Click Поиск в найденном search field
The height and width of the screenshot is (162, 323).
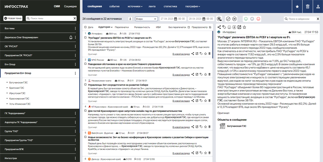tap(302, 19)
